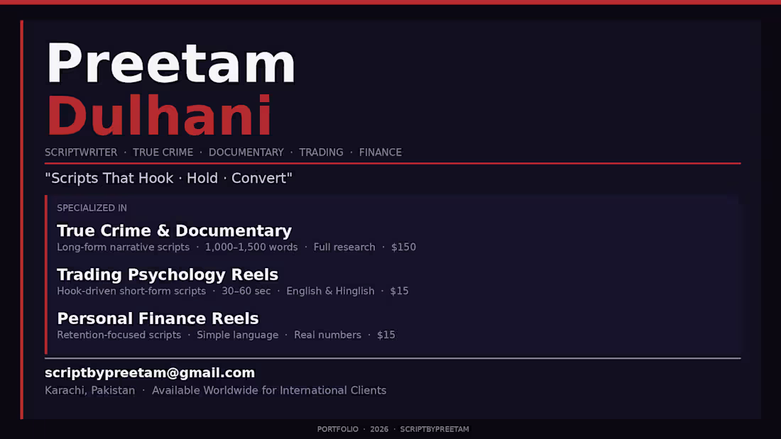Click the 'Karachi, Pakistan' location text
Screen dimensions: 781x439
pos(90,390)
